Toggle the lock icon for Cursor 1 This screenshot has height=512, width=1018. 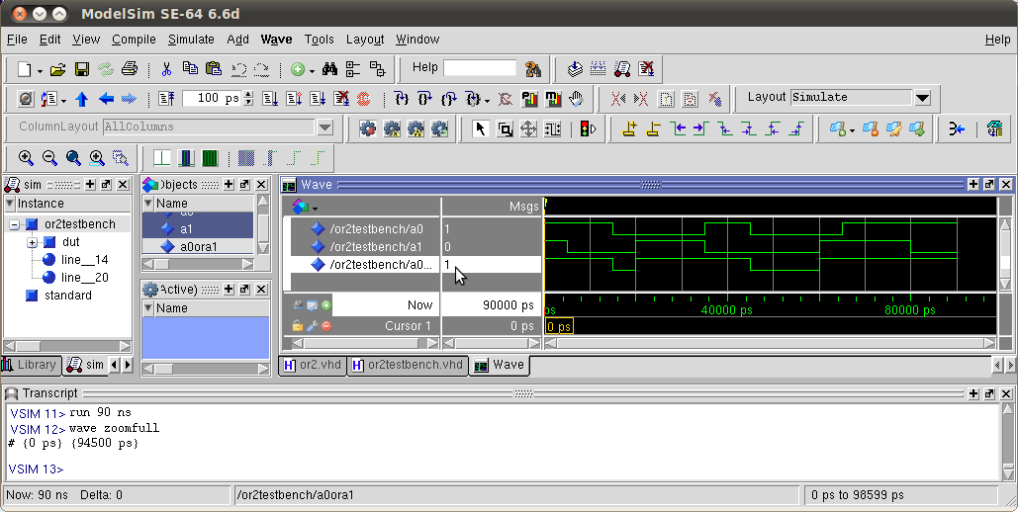point(298,326)
